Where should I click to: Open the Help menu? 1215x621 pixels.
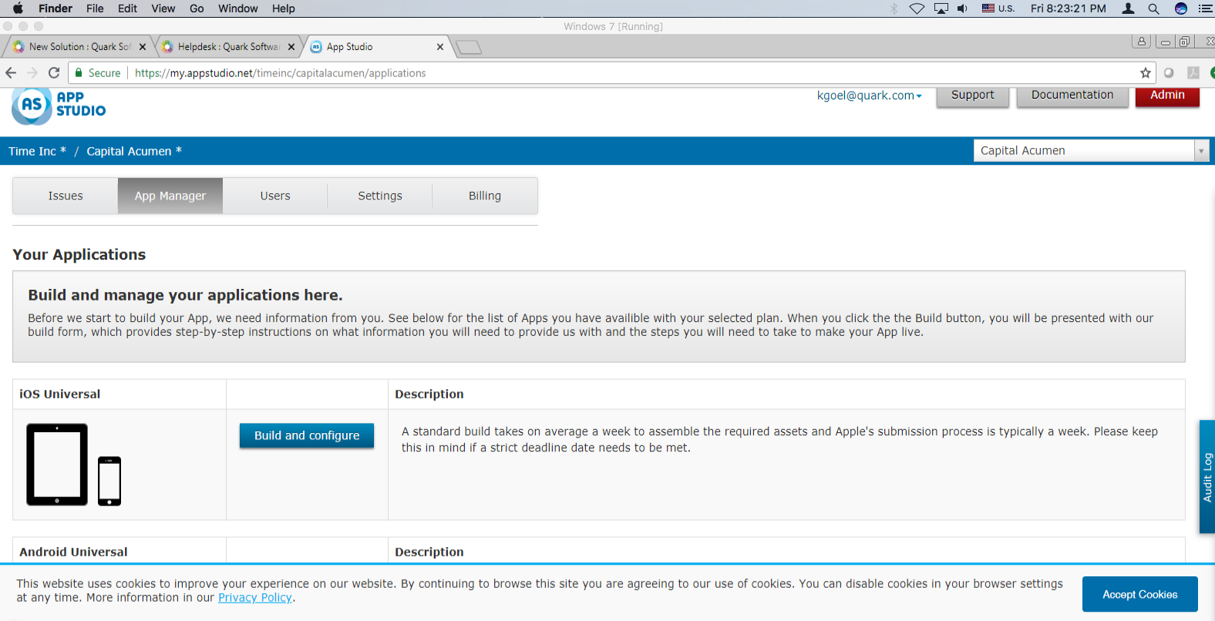(284, 8)
